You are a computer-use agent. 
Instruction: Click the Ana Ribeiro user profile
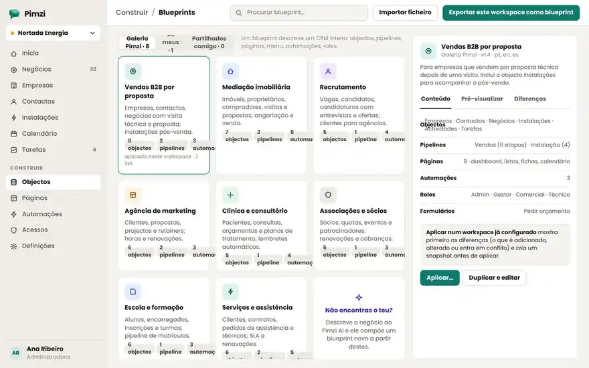click(x=53, y=353)
